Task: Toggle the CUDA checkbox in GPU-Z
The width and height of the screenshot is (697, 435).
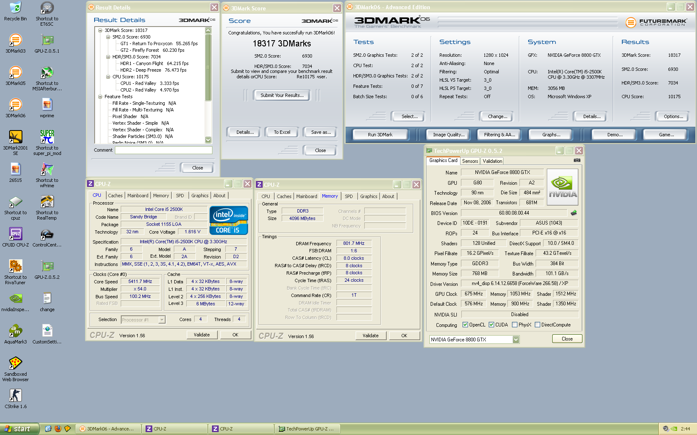Action: click(x=491, y=325)
